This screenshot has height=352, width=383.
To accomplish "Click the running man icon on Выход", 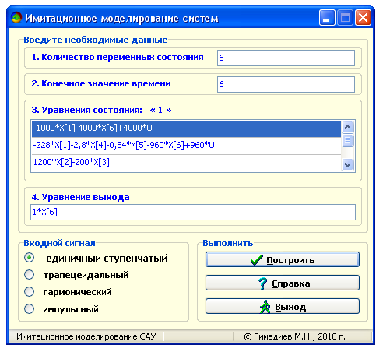I will [265, 307].
